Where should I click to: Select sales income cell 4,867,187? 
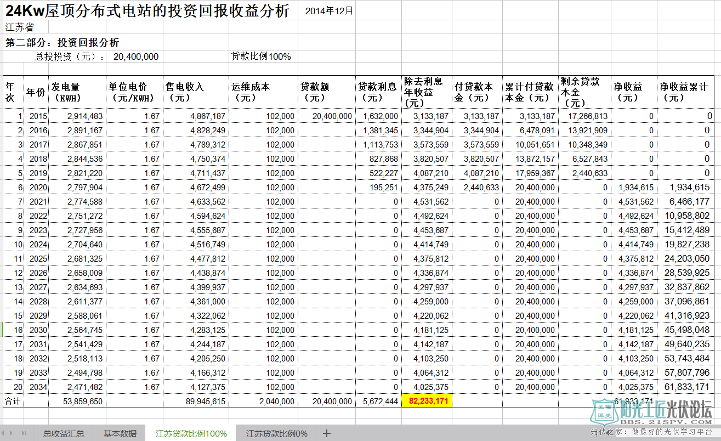tap(196, 116)
